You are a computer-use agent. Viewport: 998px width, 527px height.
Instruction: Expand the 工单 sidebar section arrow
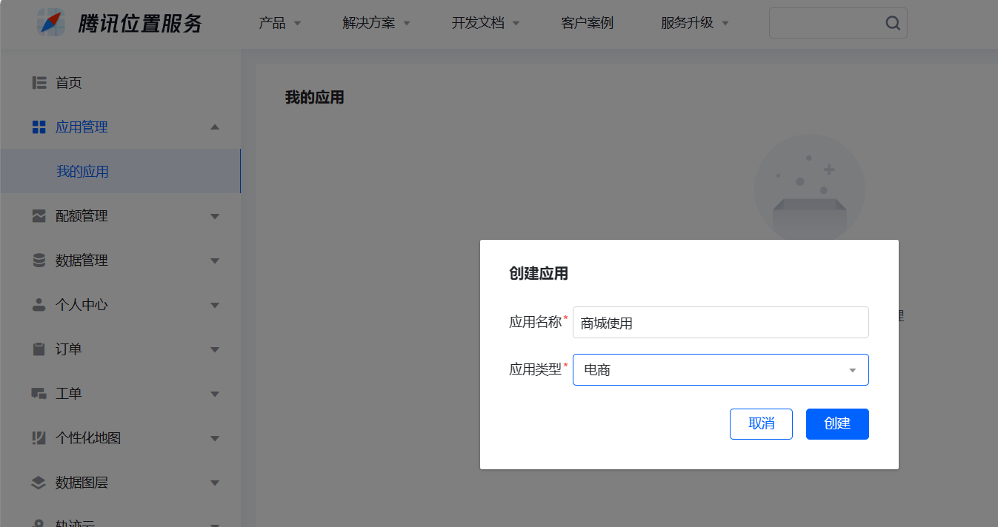215,394
